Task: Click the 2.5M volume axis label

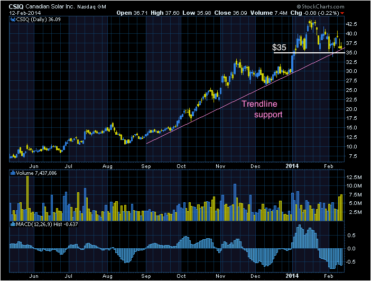Action: pyautogui.click(x=355, y=212)
